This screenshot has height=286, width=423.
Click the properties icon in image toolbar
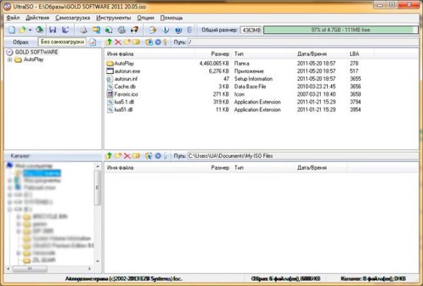pos(149,42)
